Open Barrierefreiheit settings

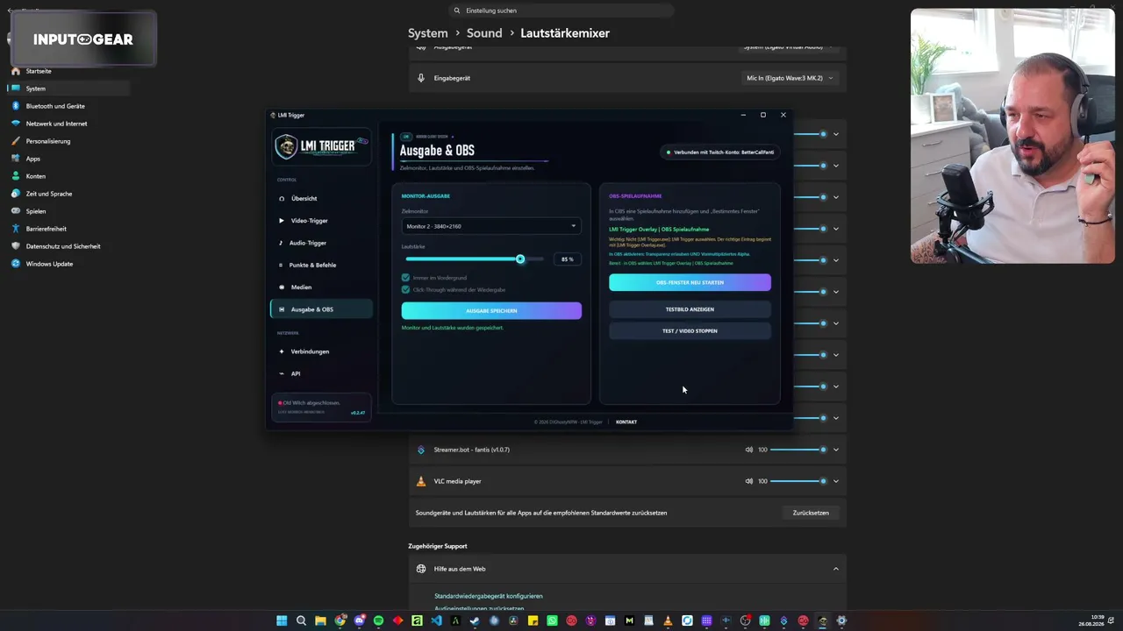pyautogui.click(x=68, y=229)
